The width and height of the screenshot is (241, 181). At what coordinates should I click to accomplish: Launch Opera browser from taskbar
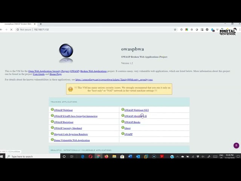point(90,156)
